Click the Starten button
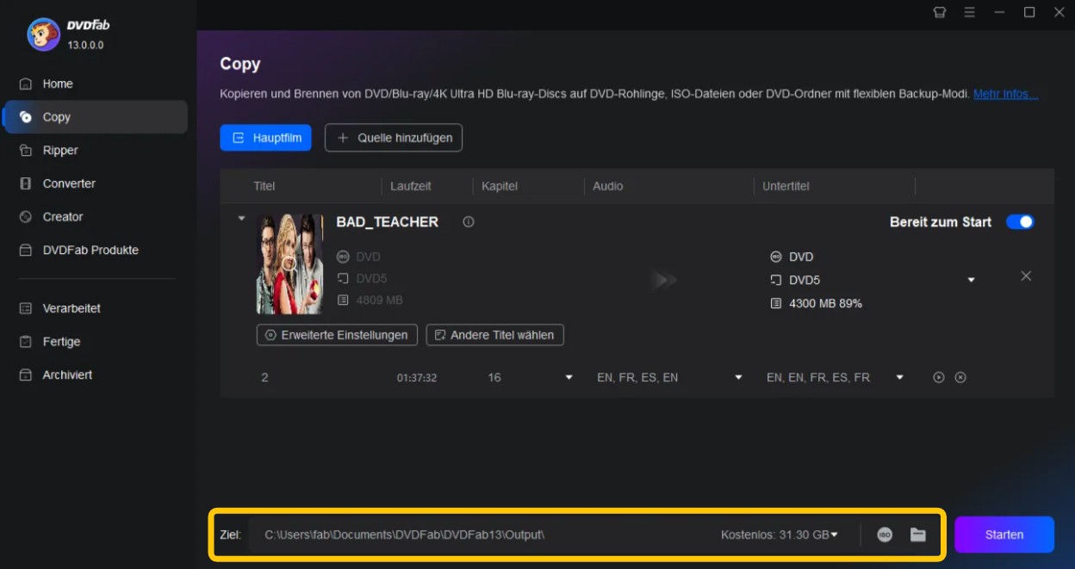This screenshot has width=1075, height=569. pyautogui.click(x=1004, y=535)
